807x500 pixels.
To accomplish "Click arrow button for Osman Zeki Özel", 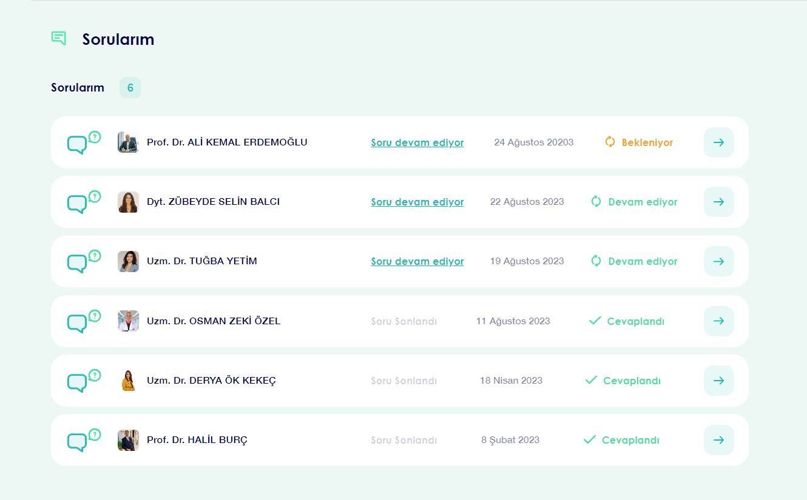I will (x=718, y=321).
